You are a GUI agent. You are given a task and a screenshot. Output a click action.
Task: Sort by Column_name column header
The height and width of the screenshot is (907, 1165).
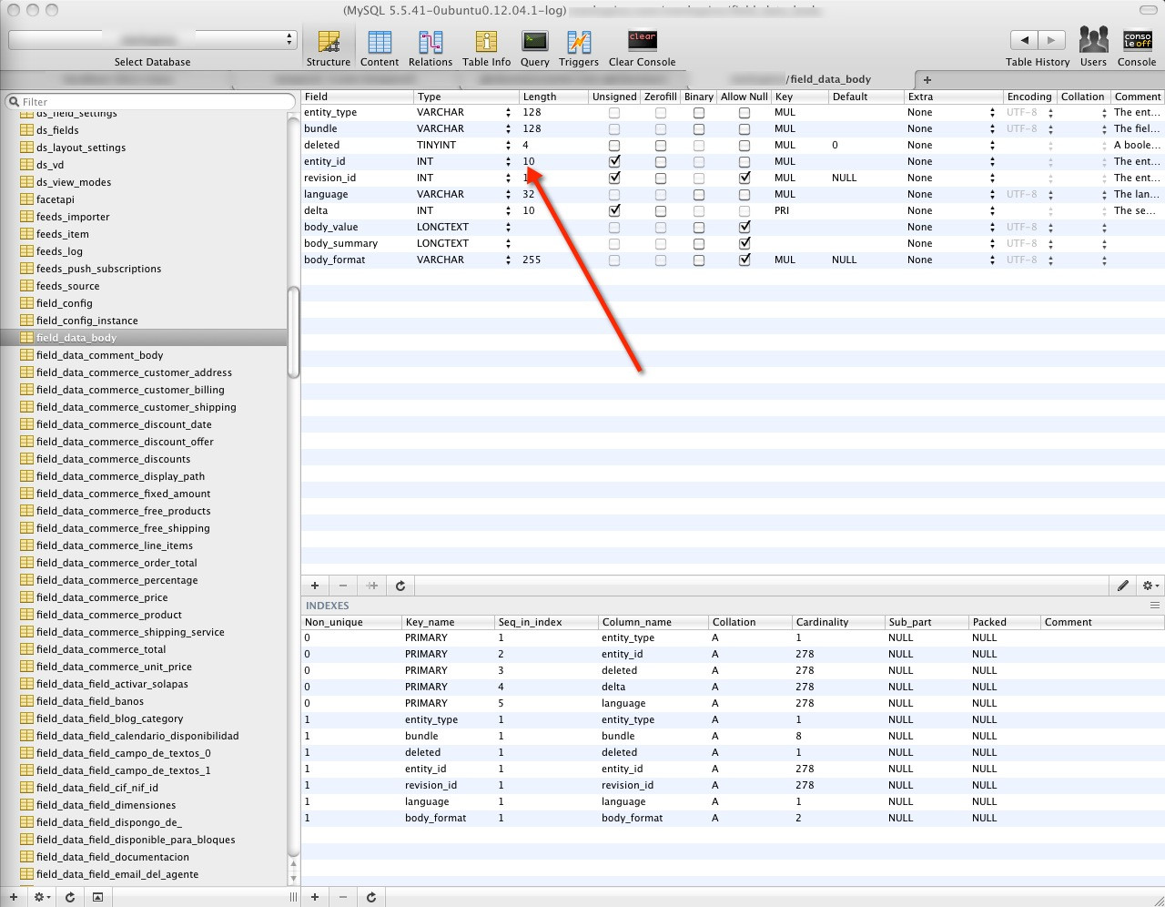(653, 622)
